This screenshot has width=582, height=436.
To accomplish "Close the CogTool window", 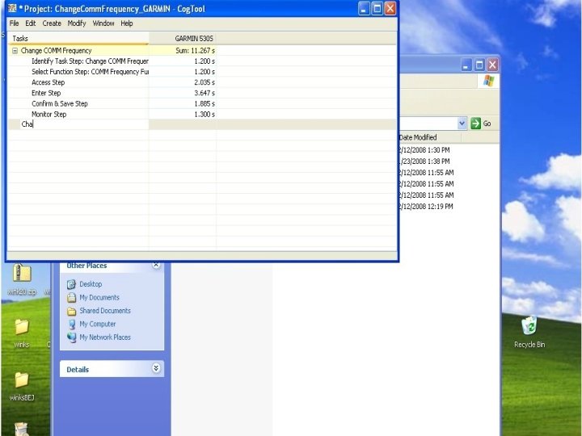I will pyautogui.click(x=390, y=9).
